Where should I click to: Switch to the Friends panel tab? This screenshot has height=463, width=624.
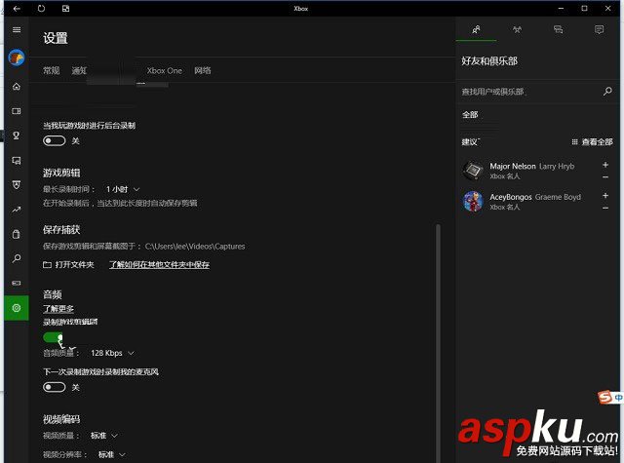[476, 30]
